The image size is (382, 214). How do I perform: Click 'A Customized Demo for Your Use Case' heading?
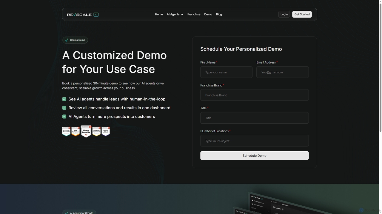click(x=115, y=62)
